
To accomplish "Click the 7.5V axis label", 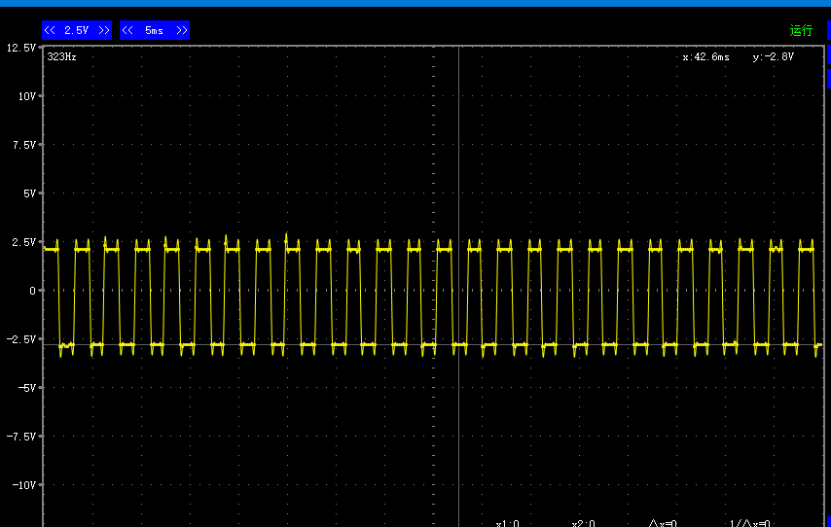I will (24, 145).
